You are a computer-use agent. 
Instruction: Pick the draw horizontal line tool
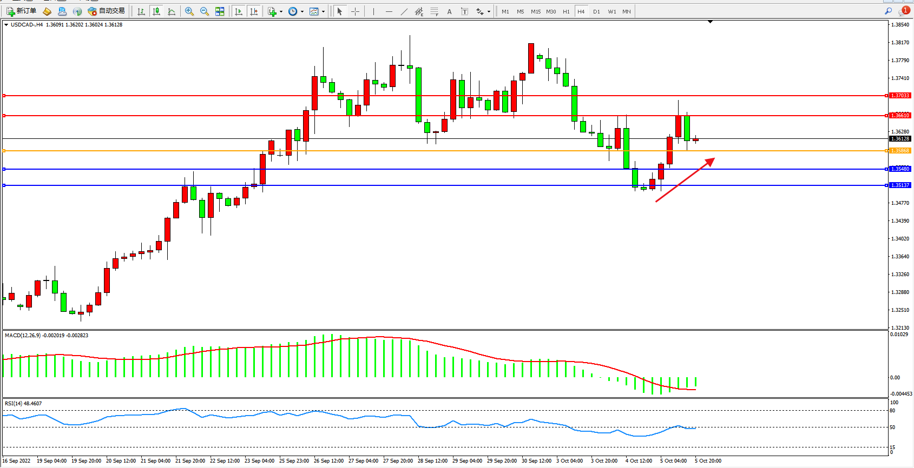tap(389, 11)
